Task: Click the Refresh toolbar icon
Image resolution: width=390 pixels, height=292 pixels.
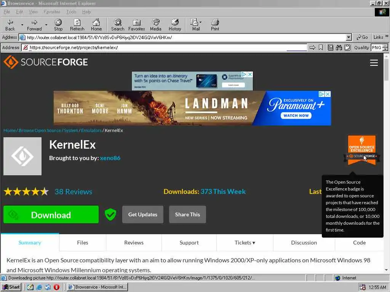Action: pyautogui.click(x=77, y=25)
